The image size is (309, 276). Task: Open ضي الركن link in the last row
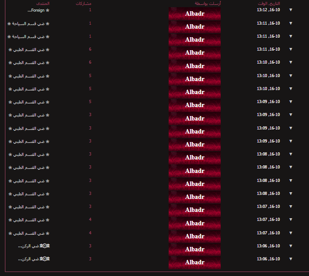tap(28, 259)
